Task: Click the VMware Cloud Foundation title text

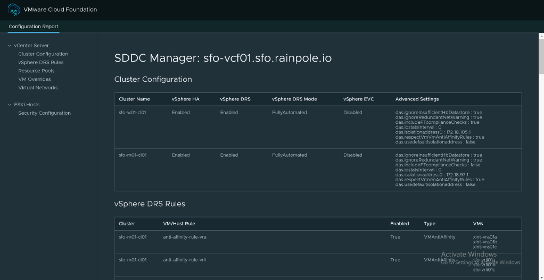Action: [60, 10]
